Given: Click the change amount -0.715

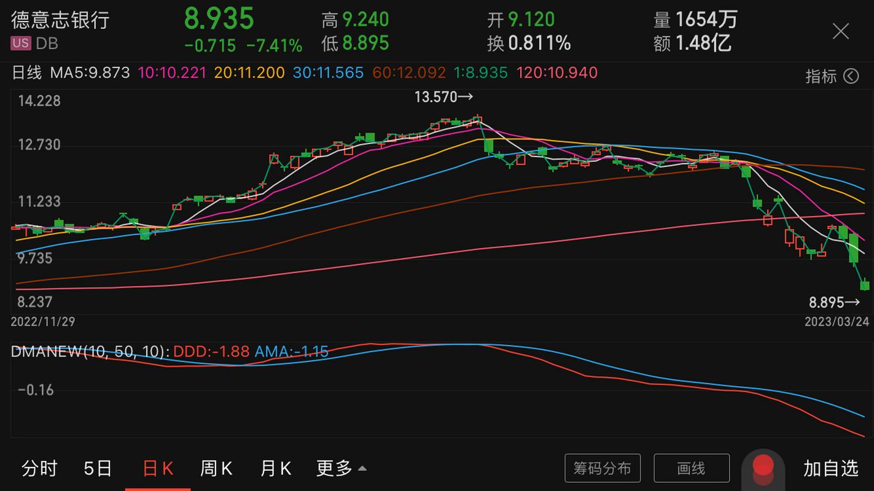Looking at the screenshot, I should 210,45.
